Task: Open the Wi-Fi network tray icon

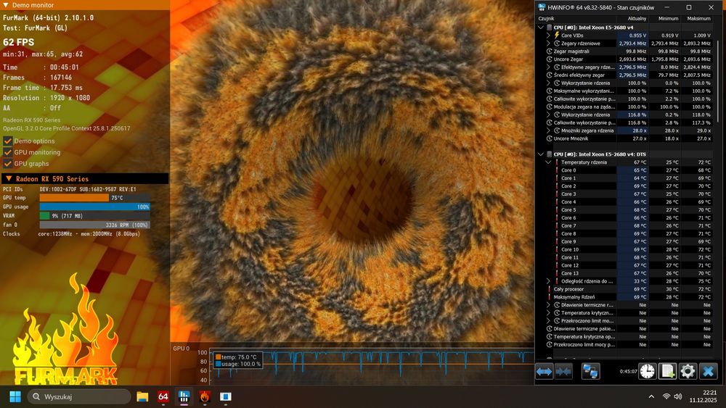Action: coord(666,396)
